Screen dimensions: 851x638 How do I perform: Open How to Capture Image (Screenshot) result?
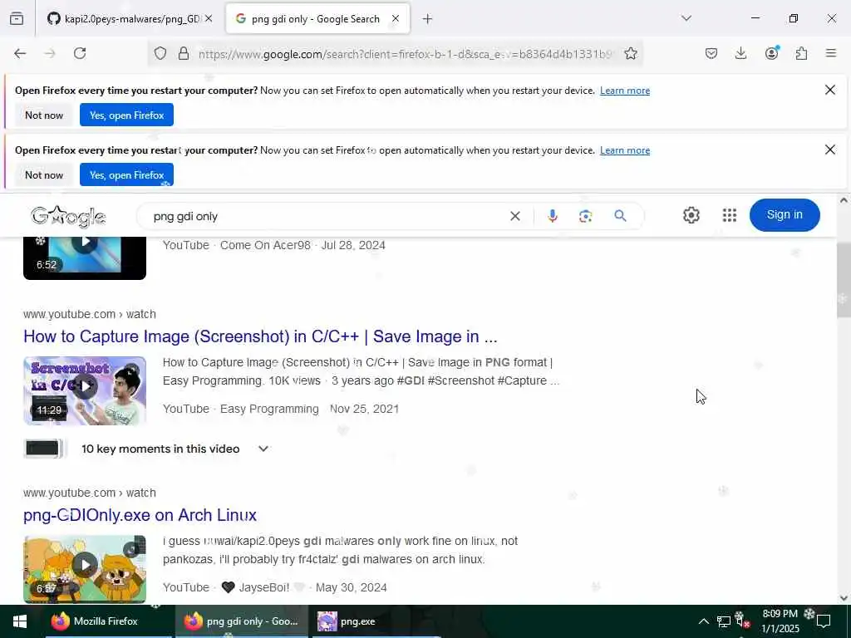pyautogui.click(x=260, y=337)
